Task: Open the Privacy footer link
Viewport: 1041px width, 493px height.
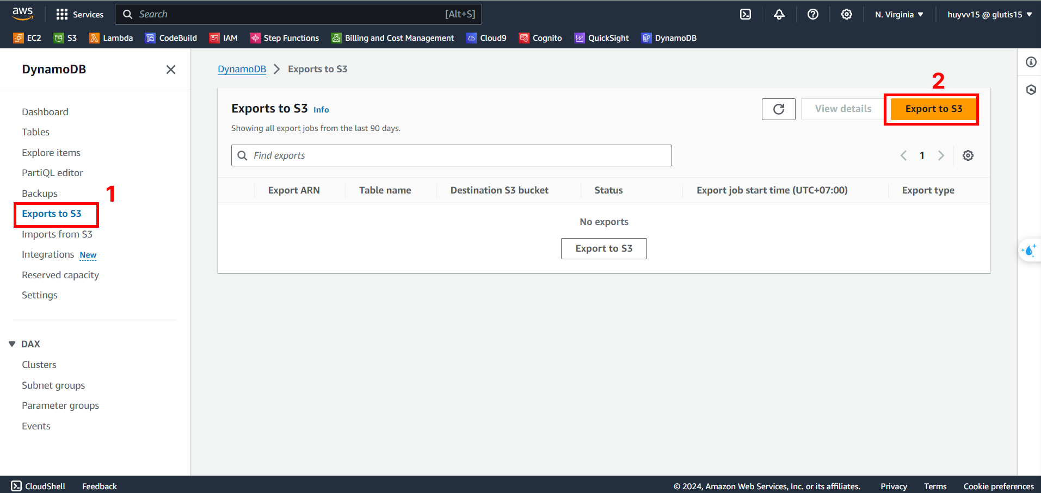Action: tap(894, 486)
